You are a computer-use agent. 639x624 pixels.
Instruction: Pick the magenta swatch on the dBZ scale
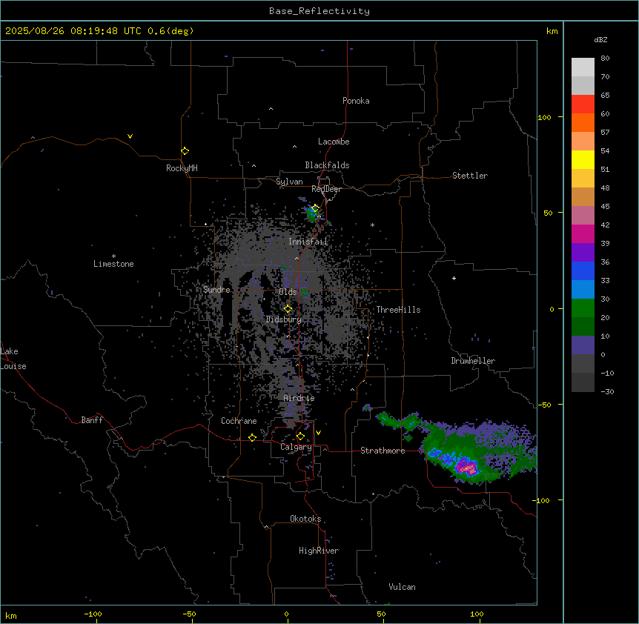point(583,233)
